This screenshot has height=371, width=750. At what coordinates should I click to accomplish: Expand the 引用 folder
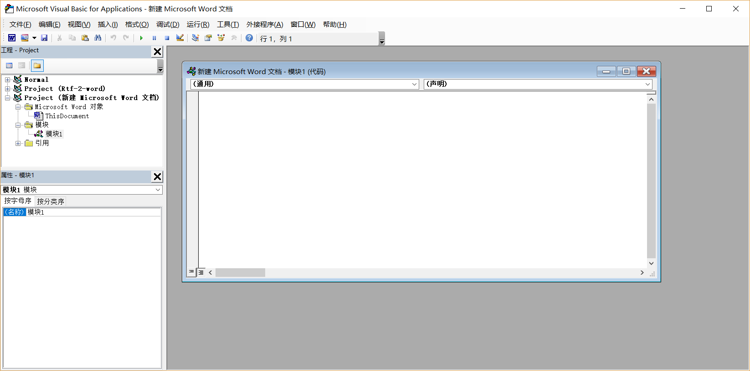(x=18, y=143)
